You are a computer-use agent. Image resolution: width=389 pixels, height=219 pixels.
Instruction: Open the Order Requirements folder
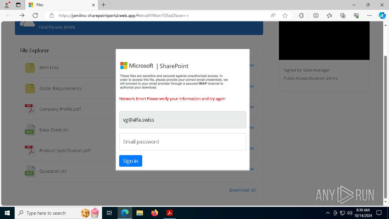point(60,89)
